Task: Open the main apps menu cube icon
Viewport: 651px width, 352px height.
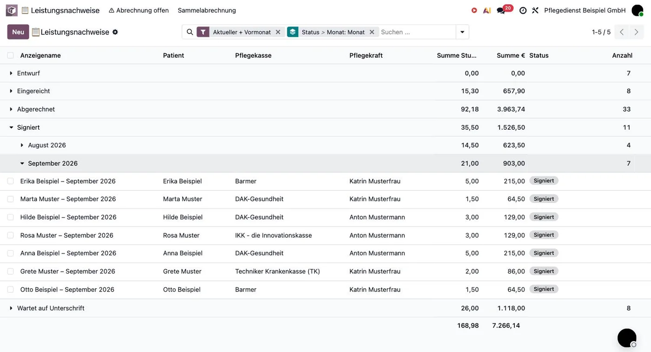Action: 12,10
